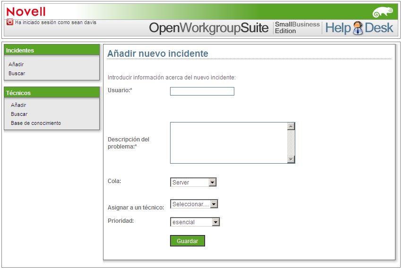The image size is (403, 271).
Task: Click the red logout power icon
Action: [x=10, y=22]
